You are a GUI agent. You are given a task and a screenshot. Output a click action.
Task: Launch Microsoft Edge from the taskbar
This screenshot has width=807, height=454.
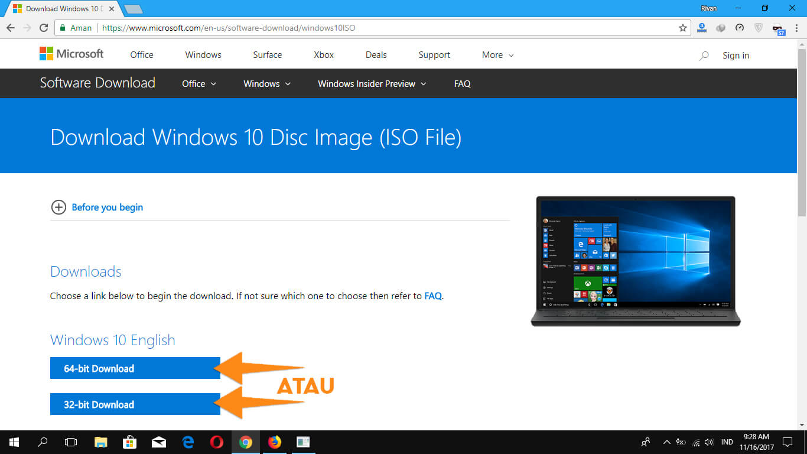coord(188,442)
